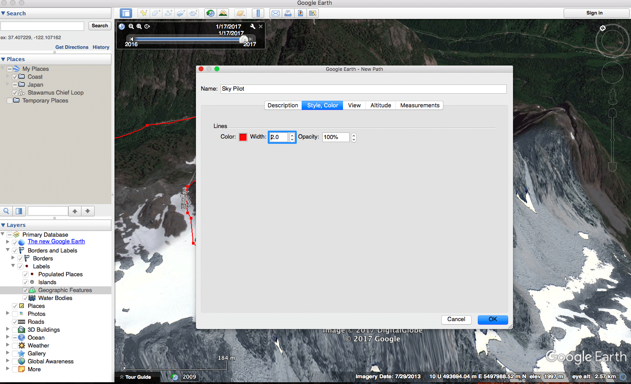This screenshot has width=631, height=384.
Task: Click the View in Google Maps icon
Action: click(313, 13)
